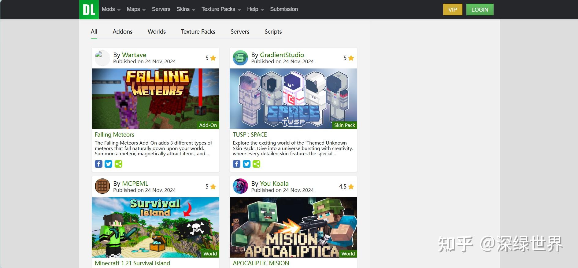Open Minecraft 1.21 Survival Island title link
The width and height of the screenshot is (578, 268).
coord(132,263)
